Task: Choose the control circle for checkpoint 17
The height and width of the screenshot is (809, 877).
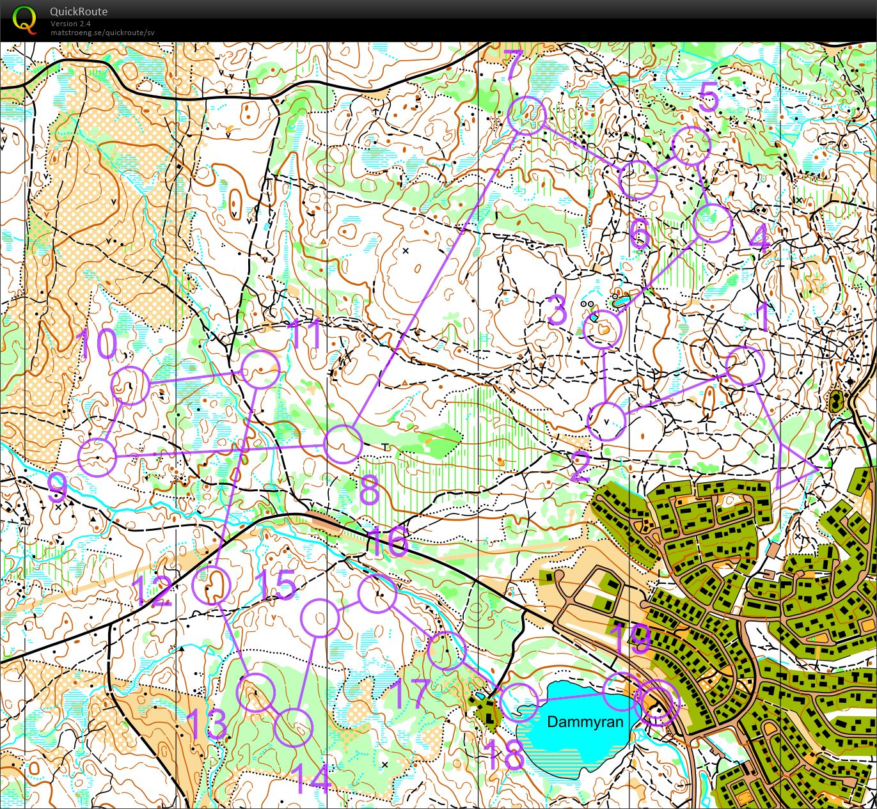Action: (x=446, y=650)
